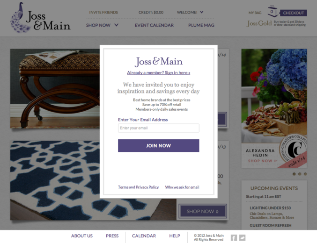Screen dimensions: 317x243
Task: Expand the Shop Now dropdown arrow
Action: tap(116, 25)
